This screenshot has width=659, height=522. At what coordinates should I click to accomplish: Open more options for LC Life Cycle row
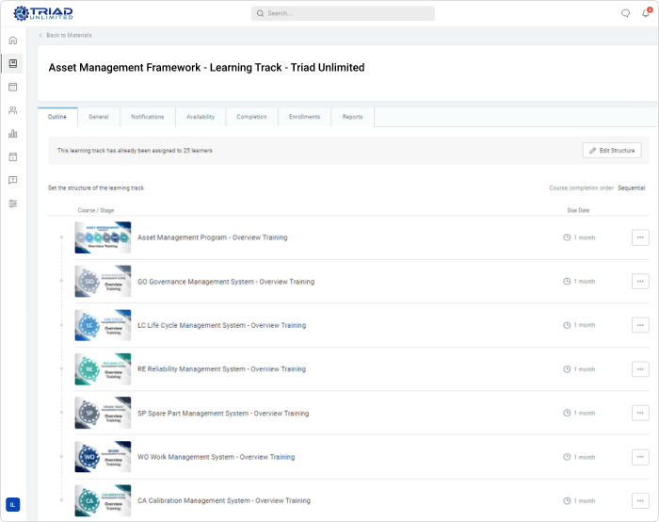[640, 325]
